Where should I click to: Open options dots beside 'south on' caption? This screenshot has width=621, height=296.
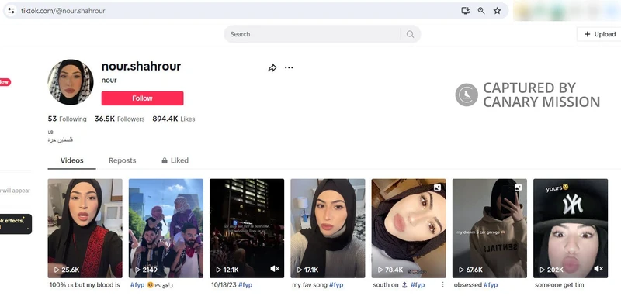point(442,284)
